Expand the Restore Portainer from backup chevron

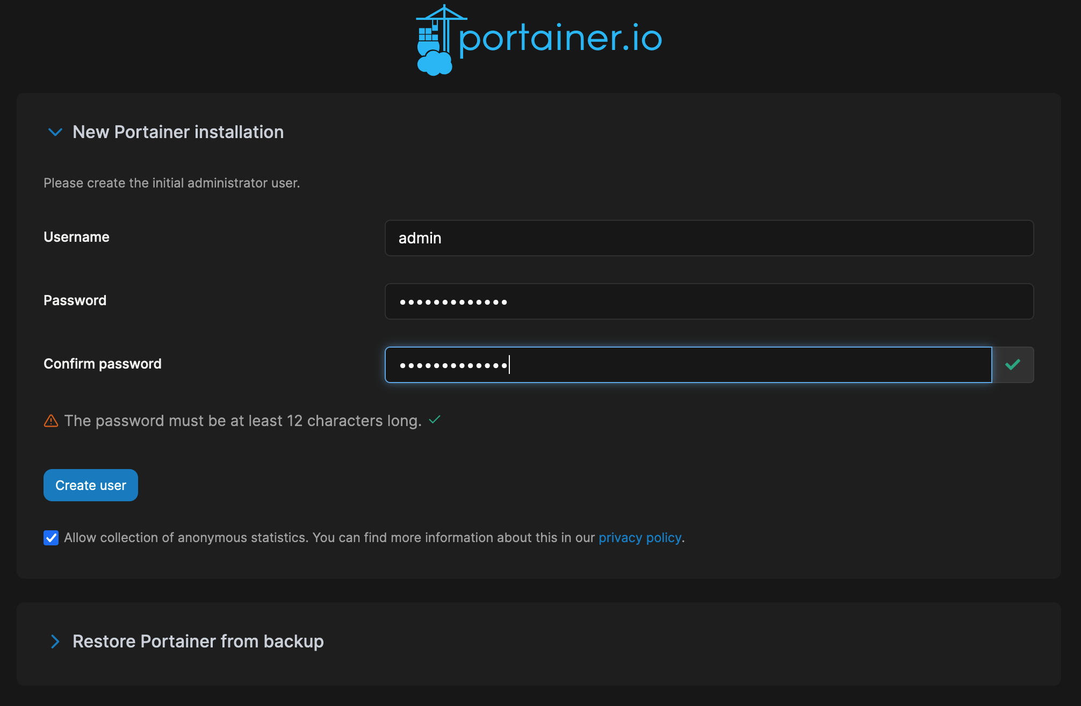55,642
